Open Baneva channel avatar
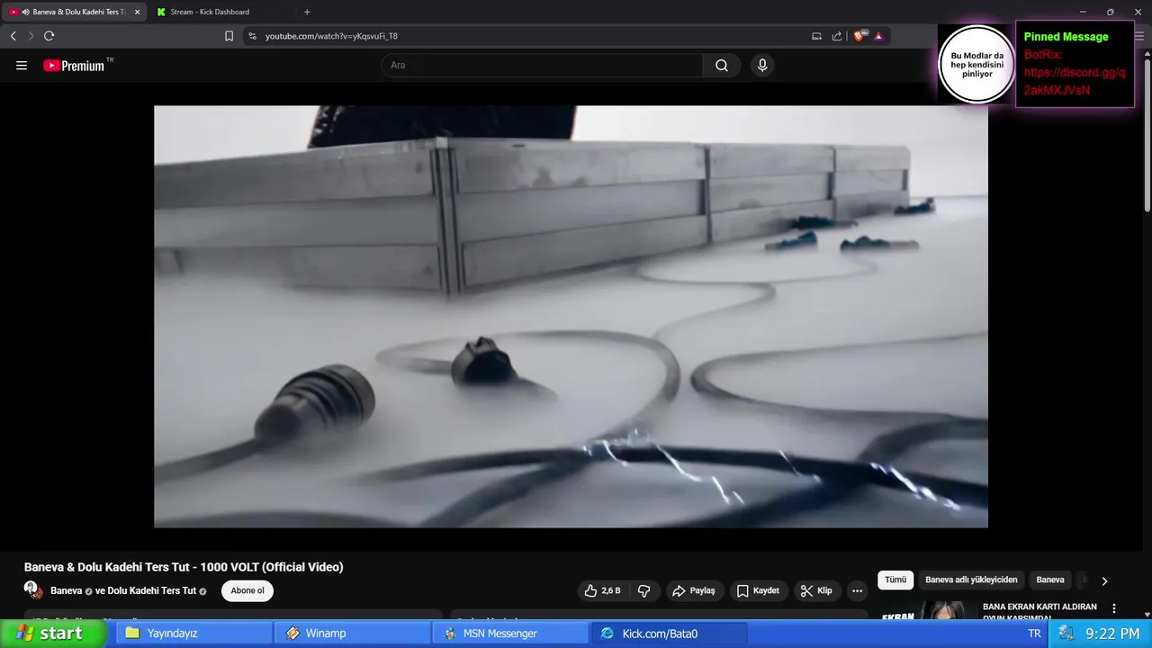This screenshot has height=648, width=1152. pos(34,590)
